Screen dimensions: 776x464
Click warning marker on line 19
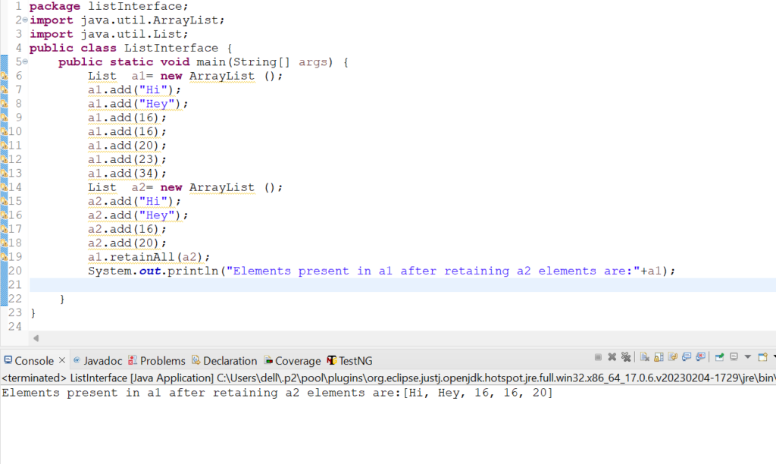(x=4, y=256)
